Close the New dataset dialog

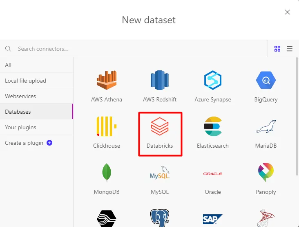(288, 12)
